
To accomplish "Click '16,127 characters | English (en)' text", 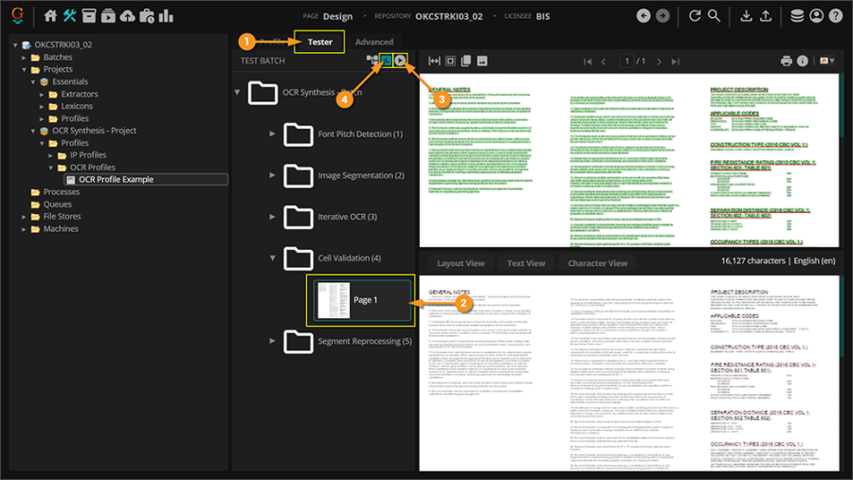I will tap(778, 261).
